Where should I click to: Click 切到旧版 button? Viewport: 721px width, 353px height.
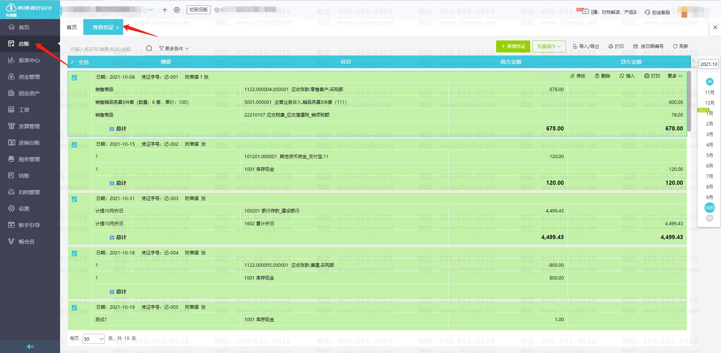tap(198, 10)
